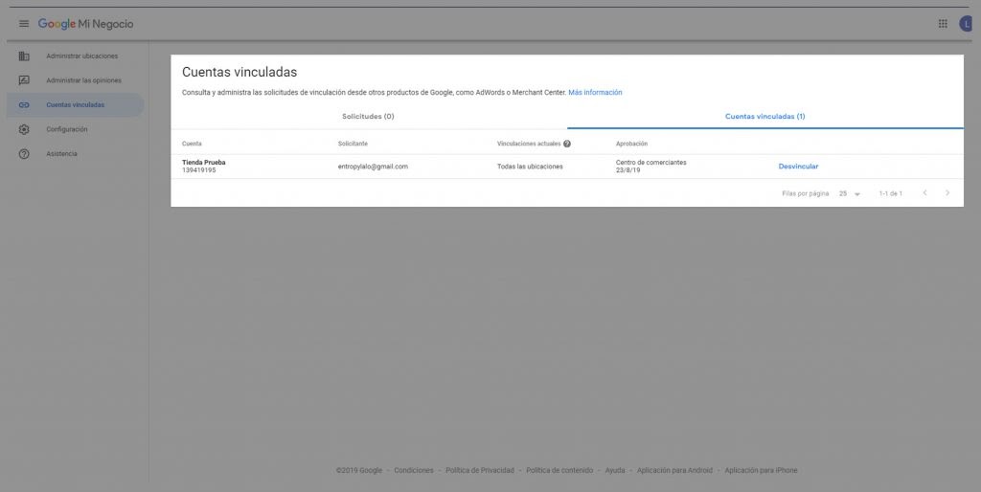The width and height of the screenshot is (981, 492).
Task: Click the Asistencia help icon
Action: pyautogui.click(x=24, y=154)
